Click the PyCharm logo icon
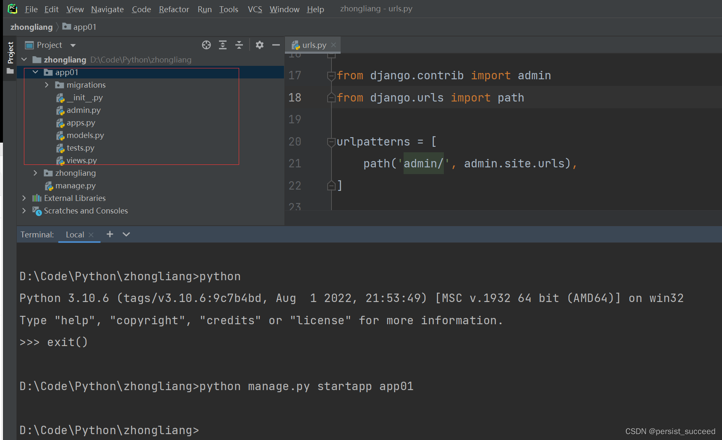 point(12,8)
